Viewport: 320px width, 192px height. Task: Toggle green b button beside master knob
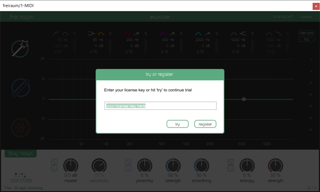[54, 168]
